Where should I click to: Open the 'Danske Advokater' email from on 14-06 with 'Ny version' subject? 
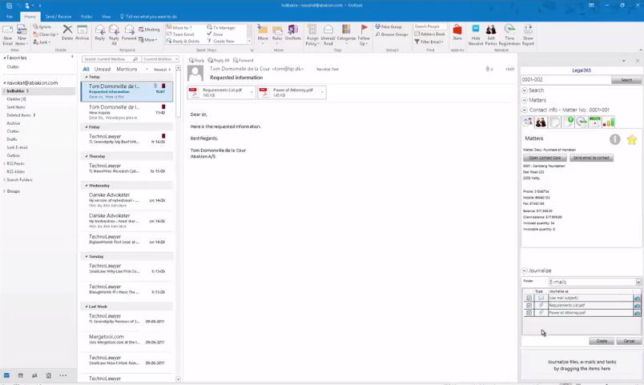[x=127, y=200]
